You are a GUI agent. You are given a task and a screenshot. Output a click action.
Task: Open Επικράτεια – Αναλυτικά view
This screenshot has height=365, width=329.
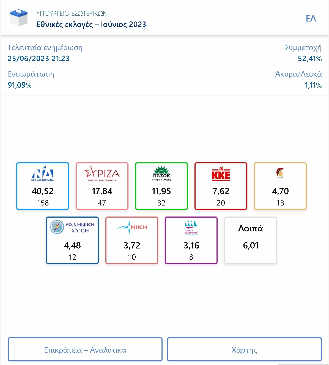pos(85,350)
